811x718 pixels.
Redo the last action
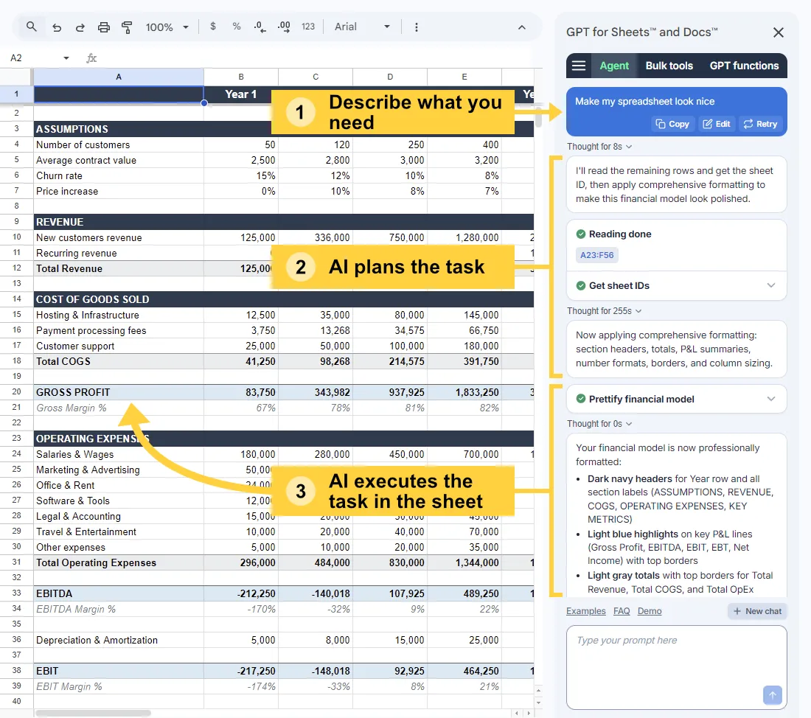click(80, 27)
